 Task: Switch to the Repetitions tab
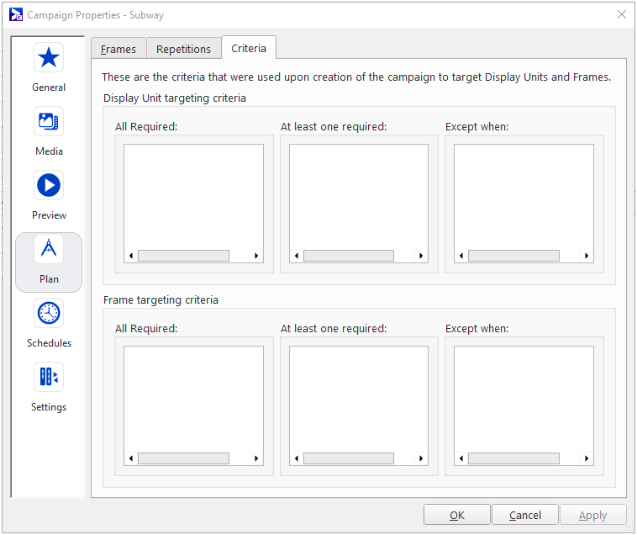point(183,49)
